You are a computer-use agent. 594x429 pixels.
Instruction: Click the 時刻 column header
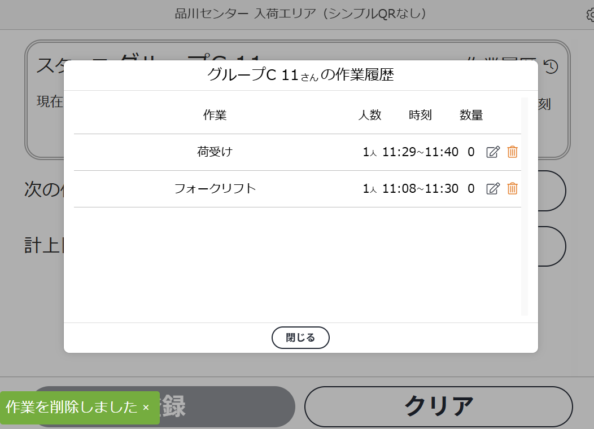point(420,115)
